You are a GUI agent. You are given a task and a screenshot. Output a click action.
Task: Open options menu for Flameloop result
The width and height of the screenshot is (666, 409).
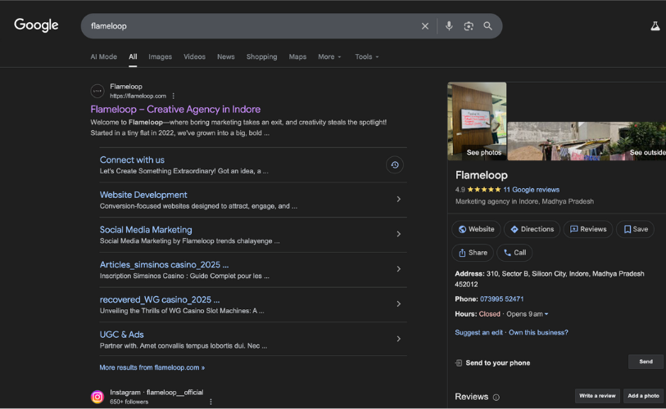pos(173,97)
